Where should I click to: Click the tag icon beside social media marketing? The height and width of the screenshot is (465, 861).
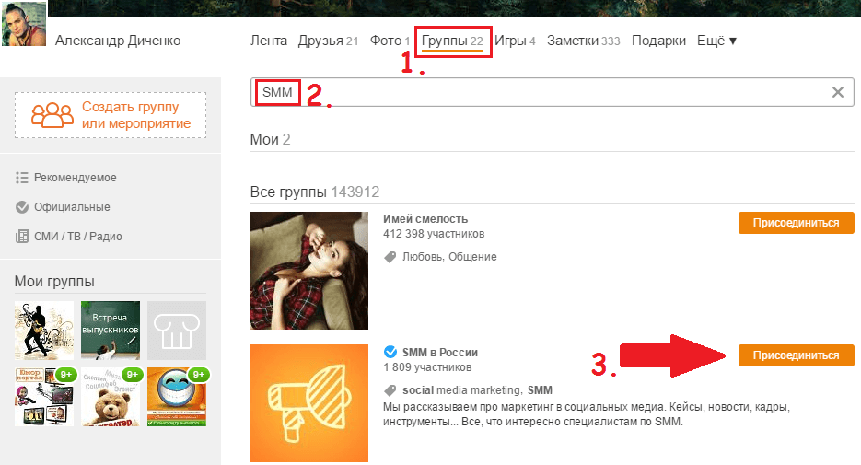click(x=390, y=390)
